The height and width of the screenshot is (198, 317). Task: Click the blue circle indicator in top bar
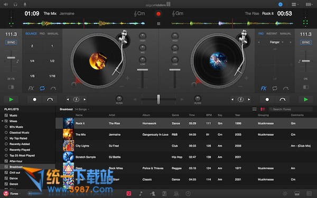tap(281, 4)
